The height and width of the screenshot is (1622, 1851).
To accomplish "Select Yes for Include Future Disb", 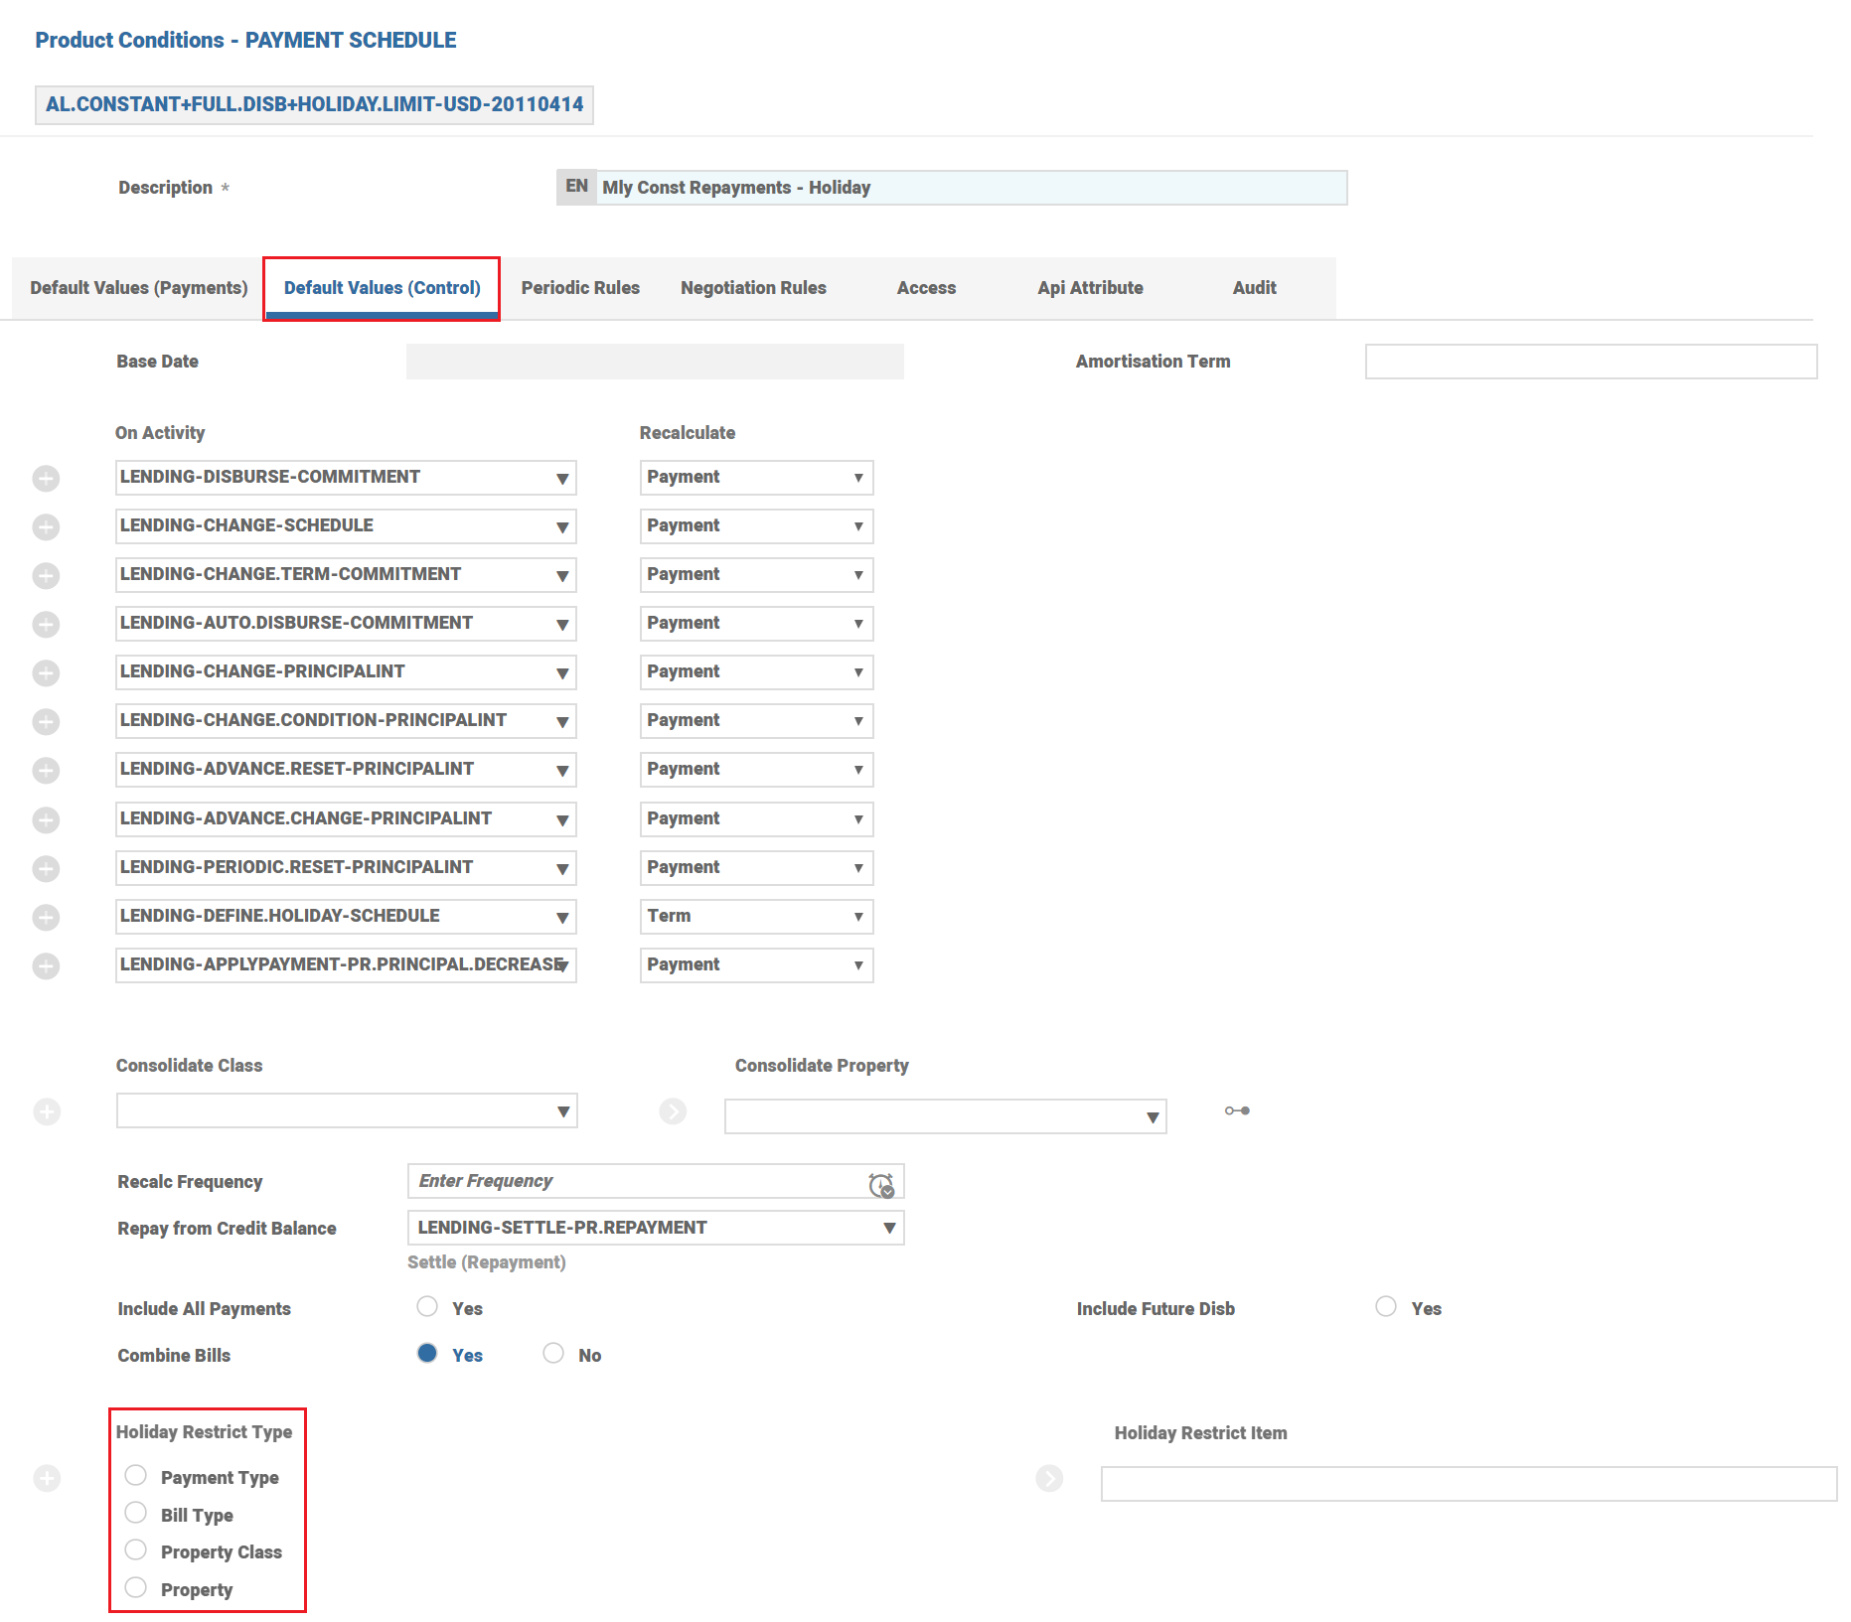I will pyautogui.click(x=1386, y=1307).
